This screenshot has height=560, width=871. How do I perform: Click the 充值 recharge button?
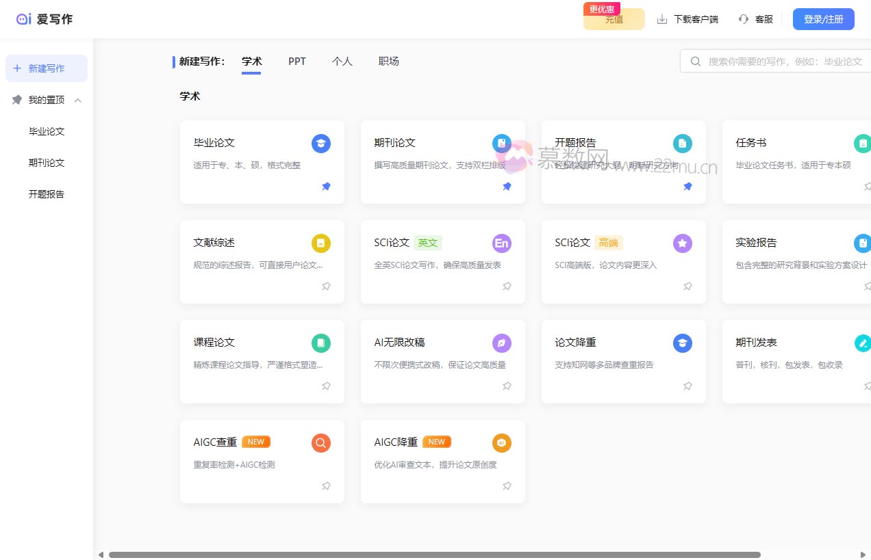[x=614, y=20]
